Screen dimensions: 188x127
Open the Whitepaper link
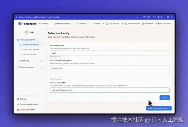(x=148, y=24)
